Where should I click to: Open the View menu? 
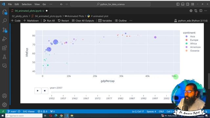click(x=37, y=4)
